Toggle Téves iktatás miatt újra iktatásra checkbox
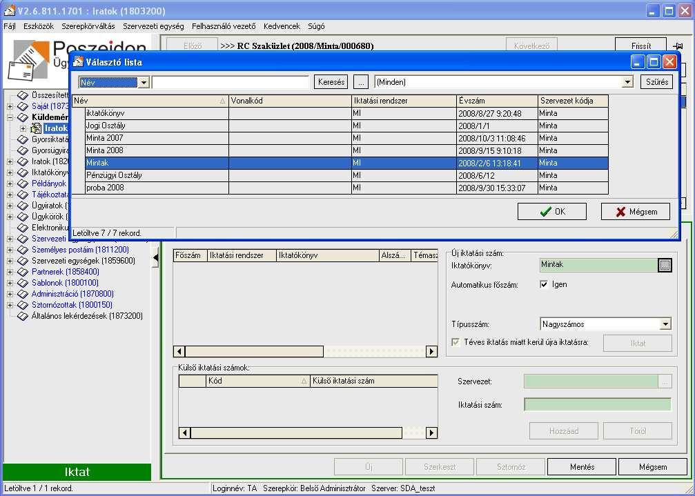 456,342
